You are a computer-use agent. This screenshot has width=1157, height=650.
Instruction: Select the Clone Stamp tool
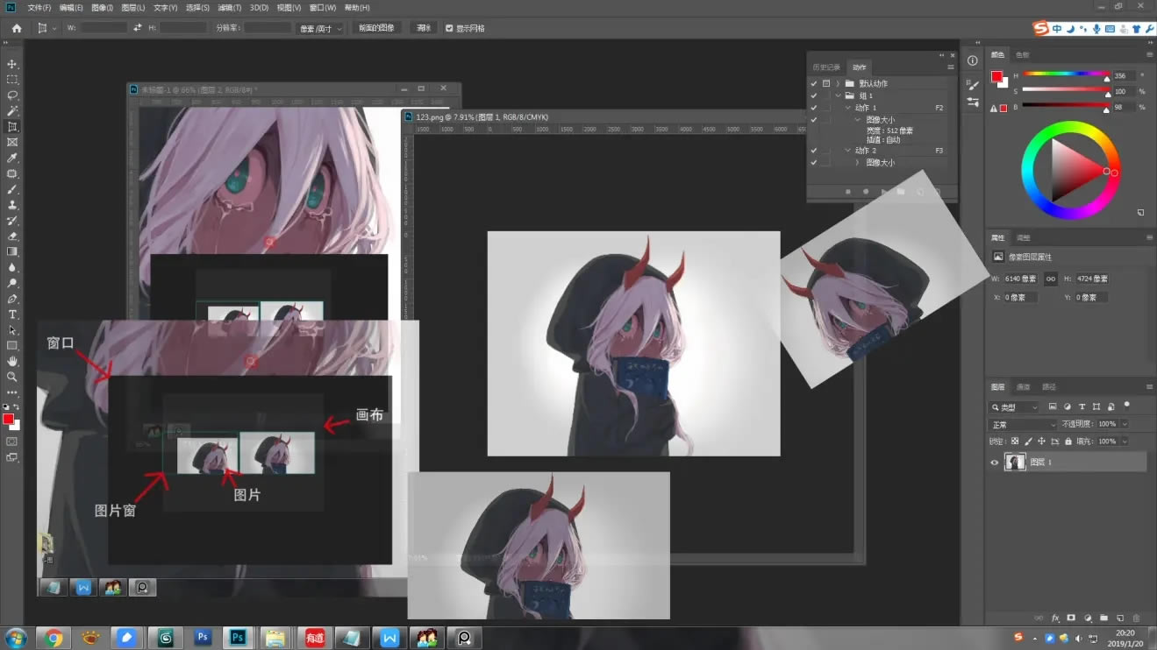(x=12, y=205)
